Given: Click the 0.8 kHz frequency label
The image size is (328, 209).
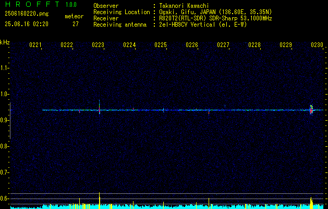Looking at the screenshot, I should 4,146.
